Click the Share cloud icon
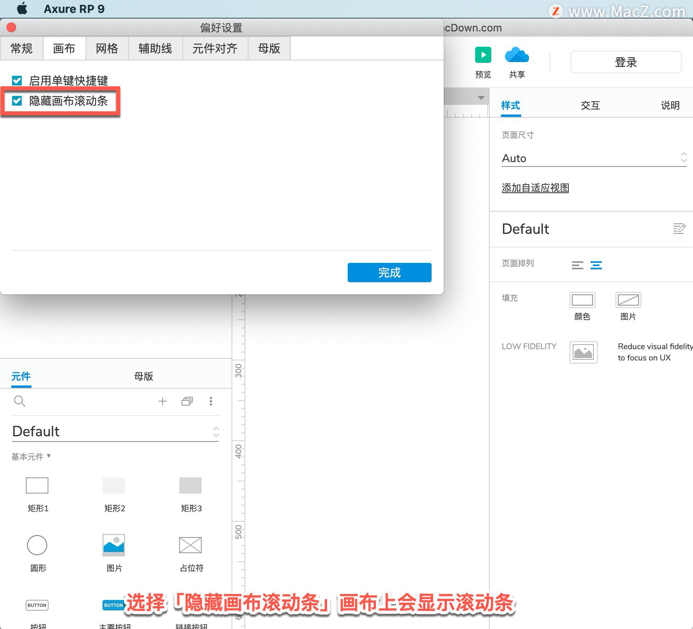The image size is (693, 629). [517, 55]
